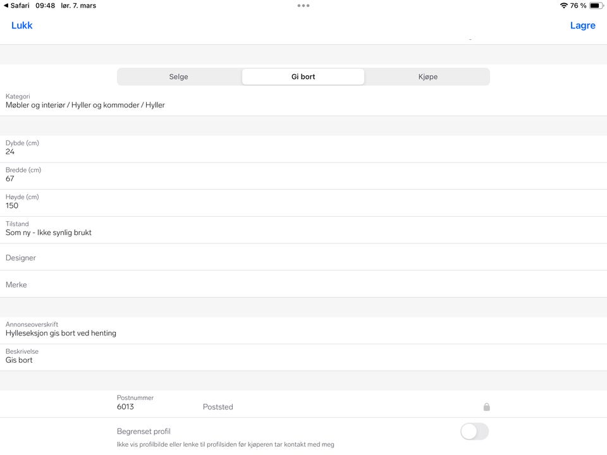The image size is (607, 455).
Task: Tap the lock icon beside Poststed
Action: tap(487, 406)
